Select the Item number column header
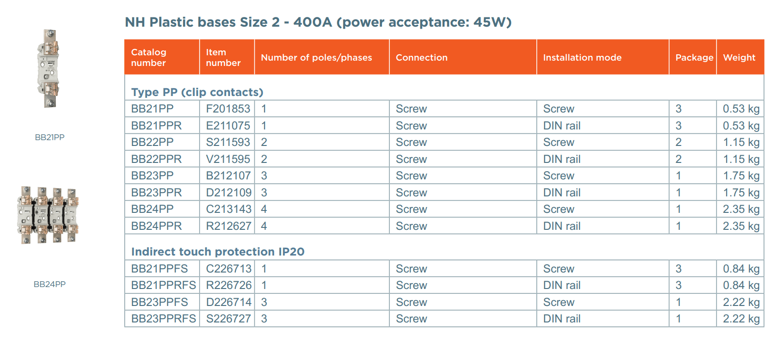780x337 pixels. point(223,57)
